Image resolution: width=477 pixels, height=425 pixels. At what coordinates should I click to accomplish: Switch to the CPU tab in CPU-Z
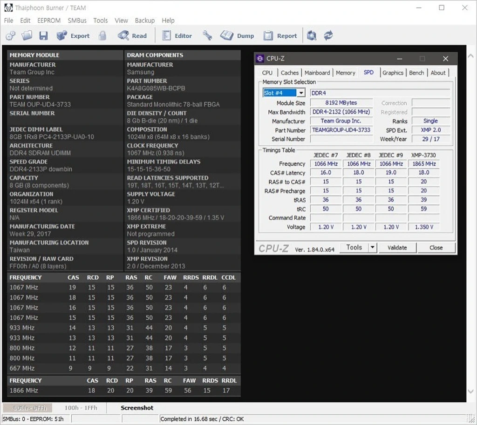coord(267,73)
